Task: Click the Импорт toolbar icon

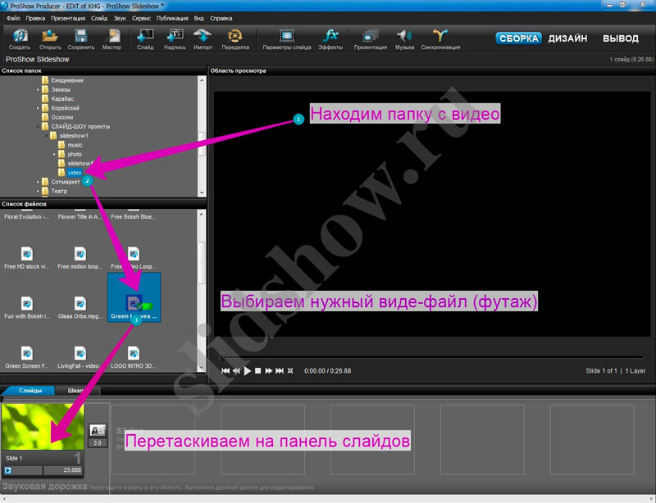Action: [x=203, y=39]
